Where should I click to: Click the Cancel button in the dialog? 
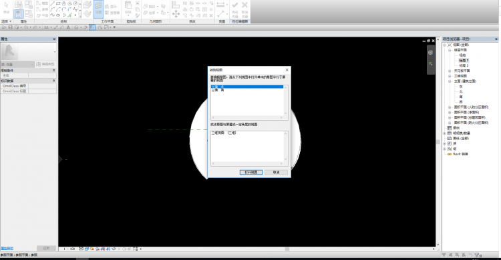pyautogui.click(x=276, y=172)
